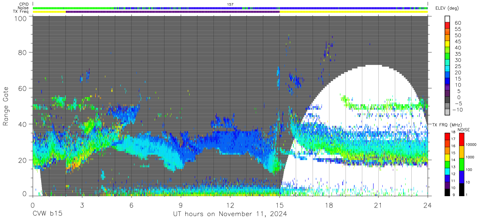Viewport: 481px width, 222px height.
Task: Pick the yellow 14–15 MHz TX FRQ swatch
Action: pos(447,157)
